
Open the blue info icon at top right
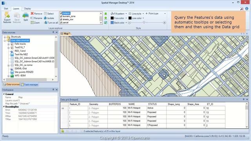click(x=247, y=9)
